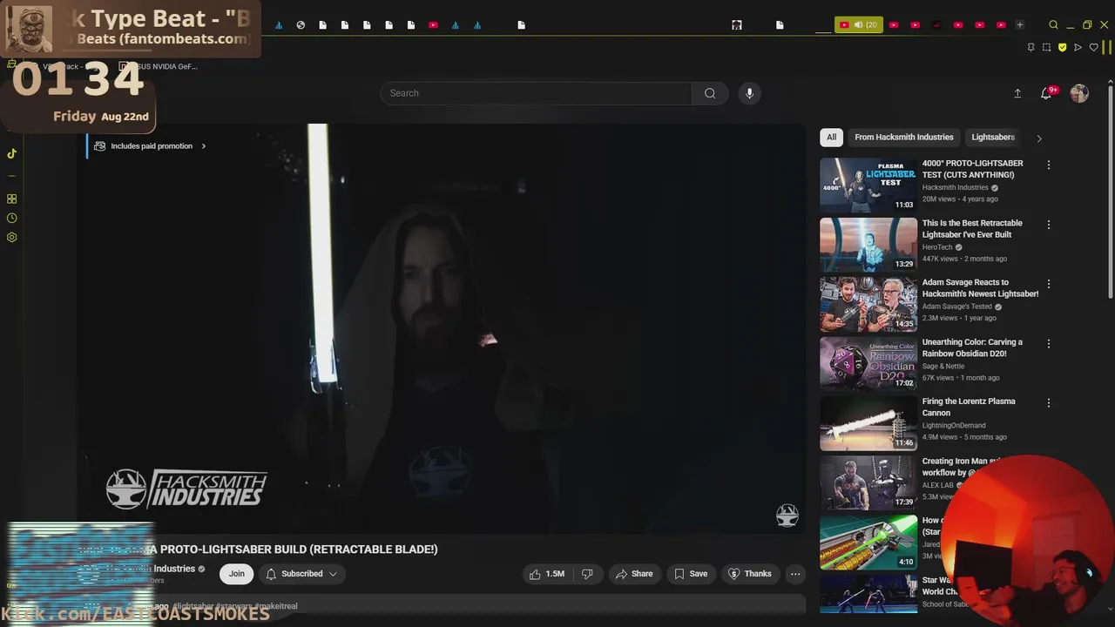1115x627 pixels.
Task: Click the search magnifier button in YouTube
Action: 710,93
